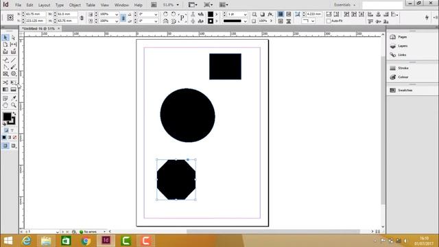Enable wrap around bounding box

point(288,14)
